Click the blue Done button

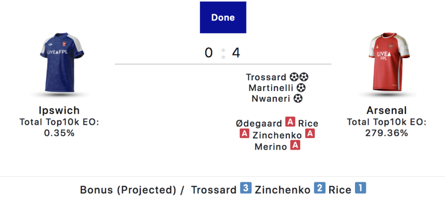tap(223, 17)
